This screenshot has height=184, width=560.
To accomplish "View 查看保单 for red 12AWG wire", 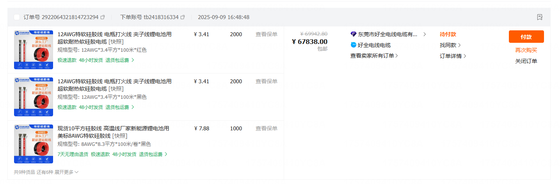I will click(267, 34).
